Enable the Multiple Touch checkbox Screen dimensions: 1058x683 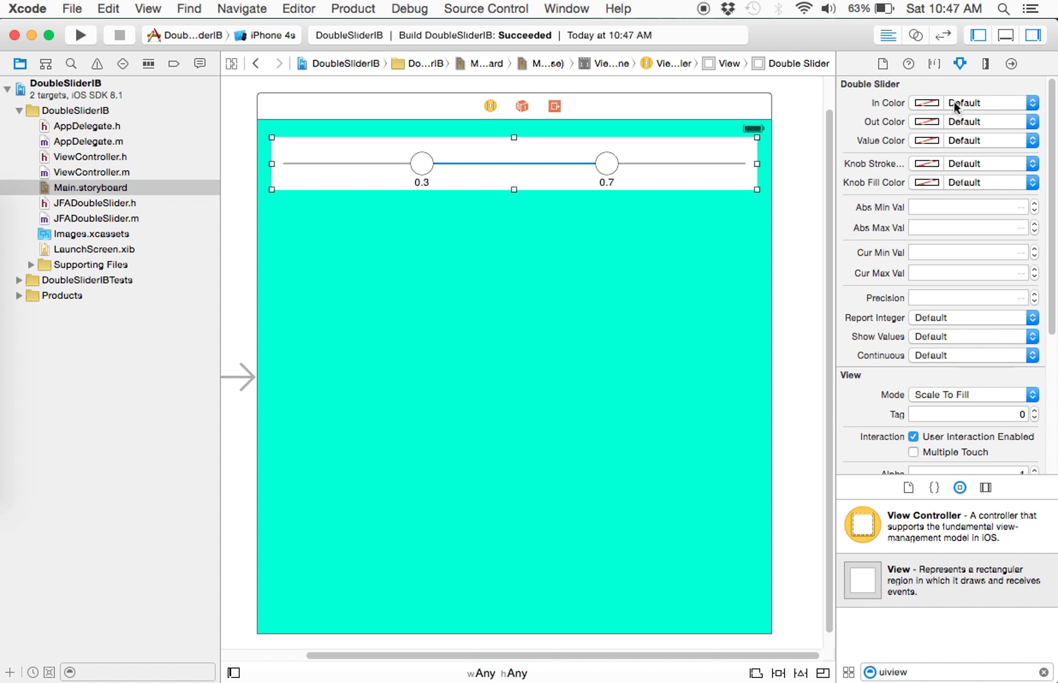[x=913, y=453]
